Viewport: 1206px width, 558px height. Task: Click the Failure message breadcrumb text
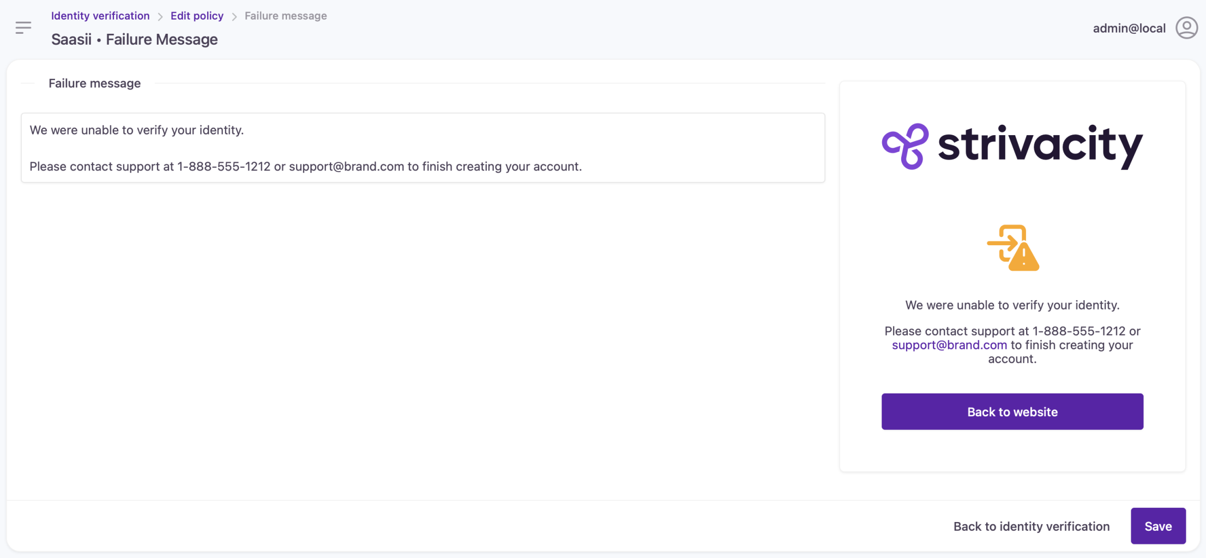pyautogui.click(x=286, y=16)
